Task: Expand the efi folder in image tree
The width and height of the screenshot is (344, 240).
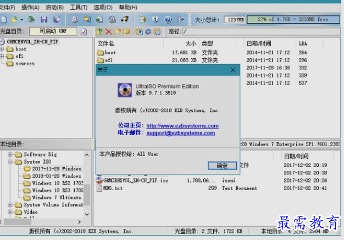Action: tap(2, 57)
